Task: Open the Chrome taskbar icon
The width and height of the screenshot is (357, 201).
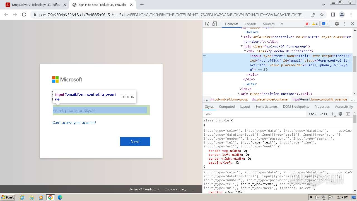Action: tap(50, 197)
